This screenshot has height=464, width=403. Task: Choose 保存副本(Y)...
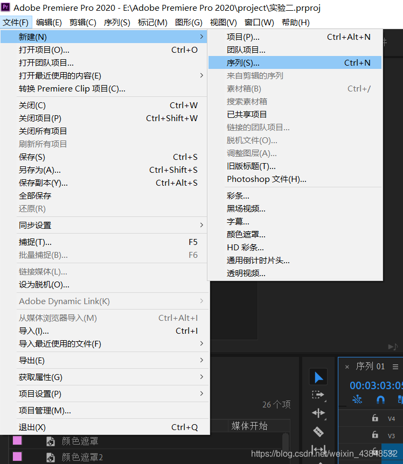coord(103,183)
